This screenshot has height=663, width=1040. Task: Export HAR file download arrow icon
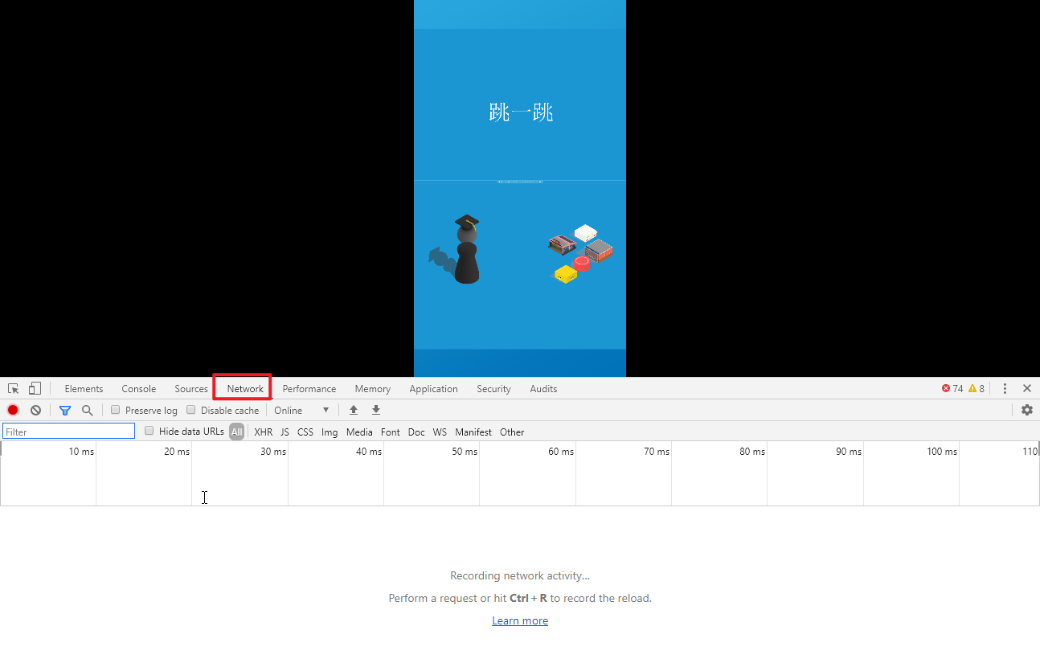click(x=376, y=410)
